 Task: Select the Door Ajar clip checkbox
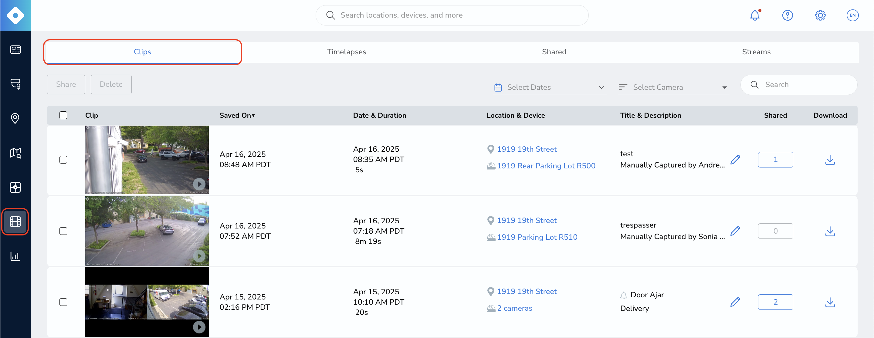click(63, 302)
